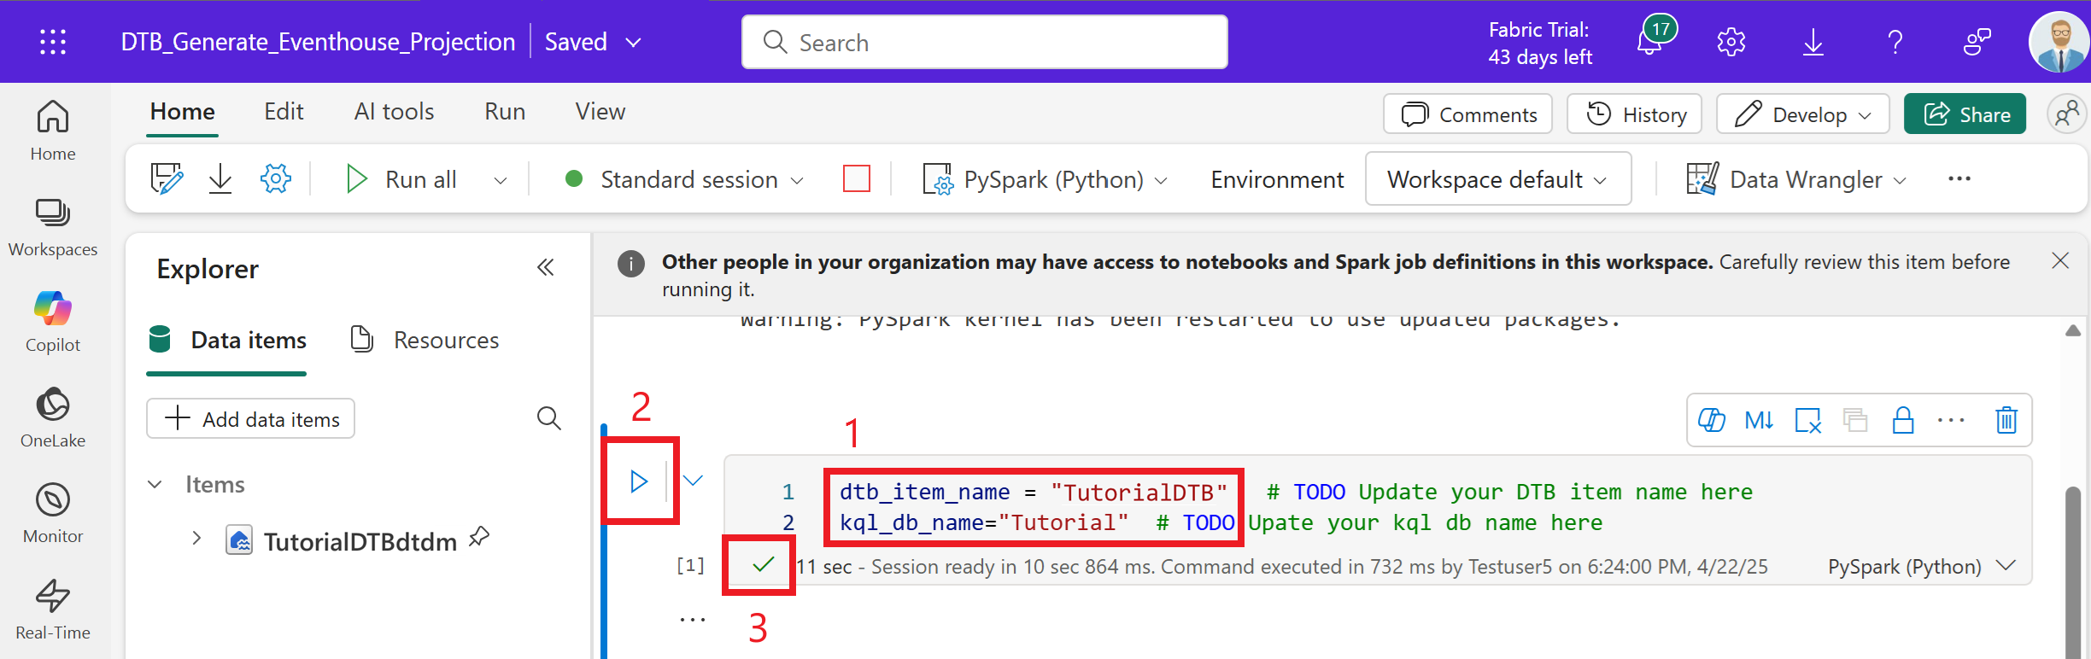The image size is (2091, 659).
Task: Open the help question mark
Action: 1895,42
